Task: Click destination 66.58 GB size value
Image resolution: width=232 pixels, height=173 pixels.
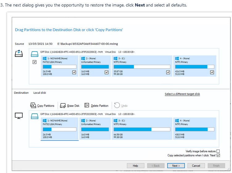Action: coord(118,134)
